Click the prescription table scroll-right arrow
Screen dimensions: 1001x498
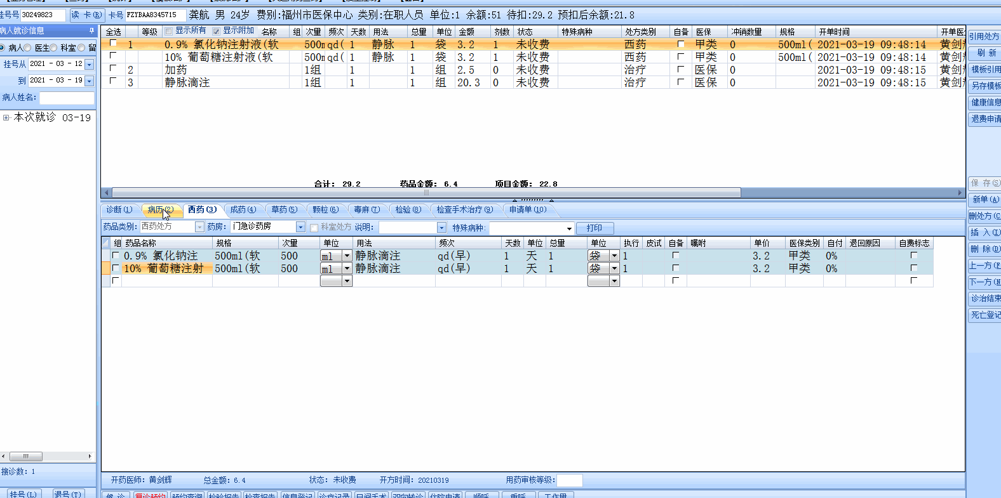(960, 192)
